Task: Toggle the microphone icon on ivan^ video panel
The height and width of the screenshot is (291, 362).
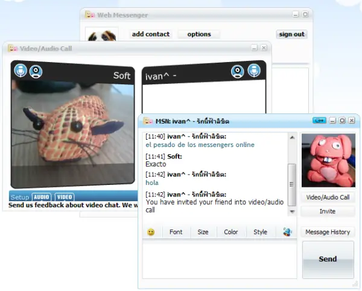Action: click(x=254, y=70)
